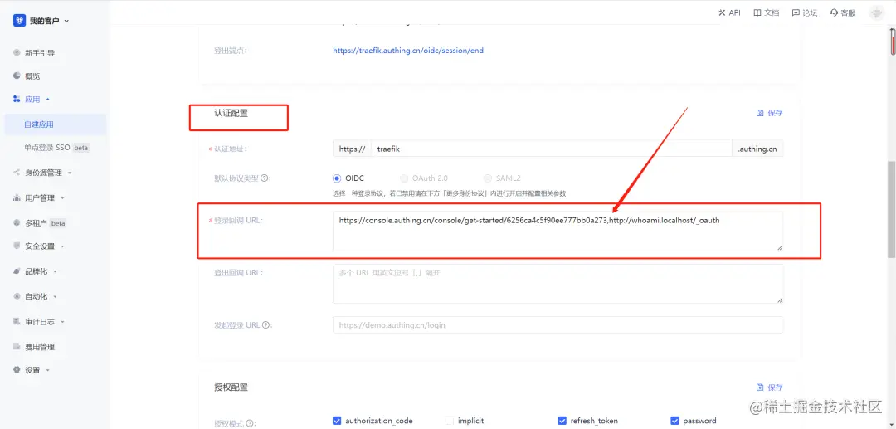Click the shield logo beside 我的客户
Viewport: 896px width, 429px height.
(19, 21)
